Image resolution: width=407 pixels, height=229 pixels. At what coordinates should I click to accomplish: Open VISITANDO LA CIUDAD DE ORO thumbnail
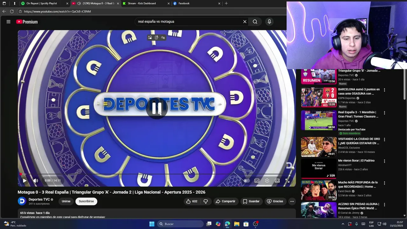(x=319, y=147)
